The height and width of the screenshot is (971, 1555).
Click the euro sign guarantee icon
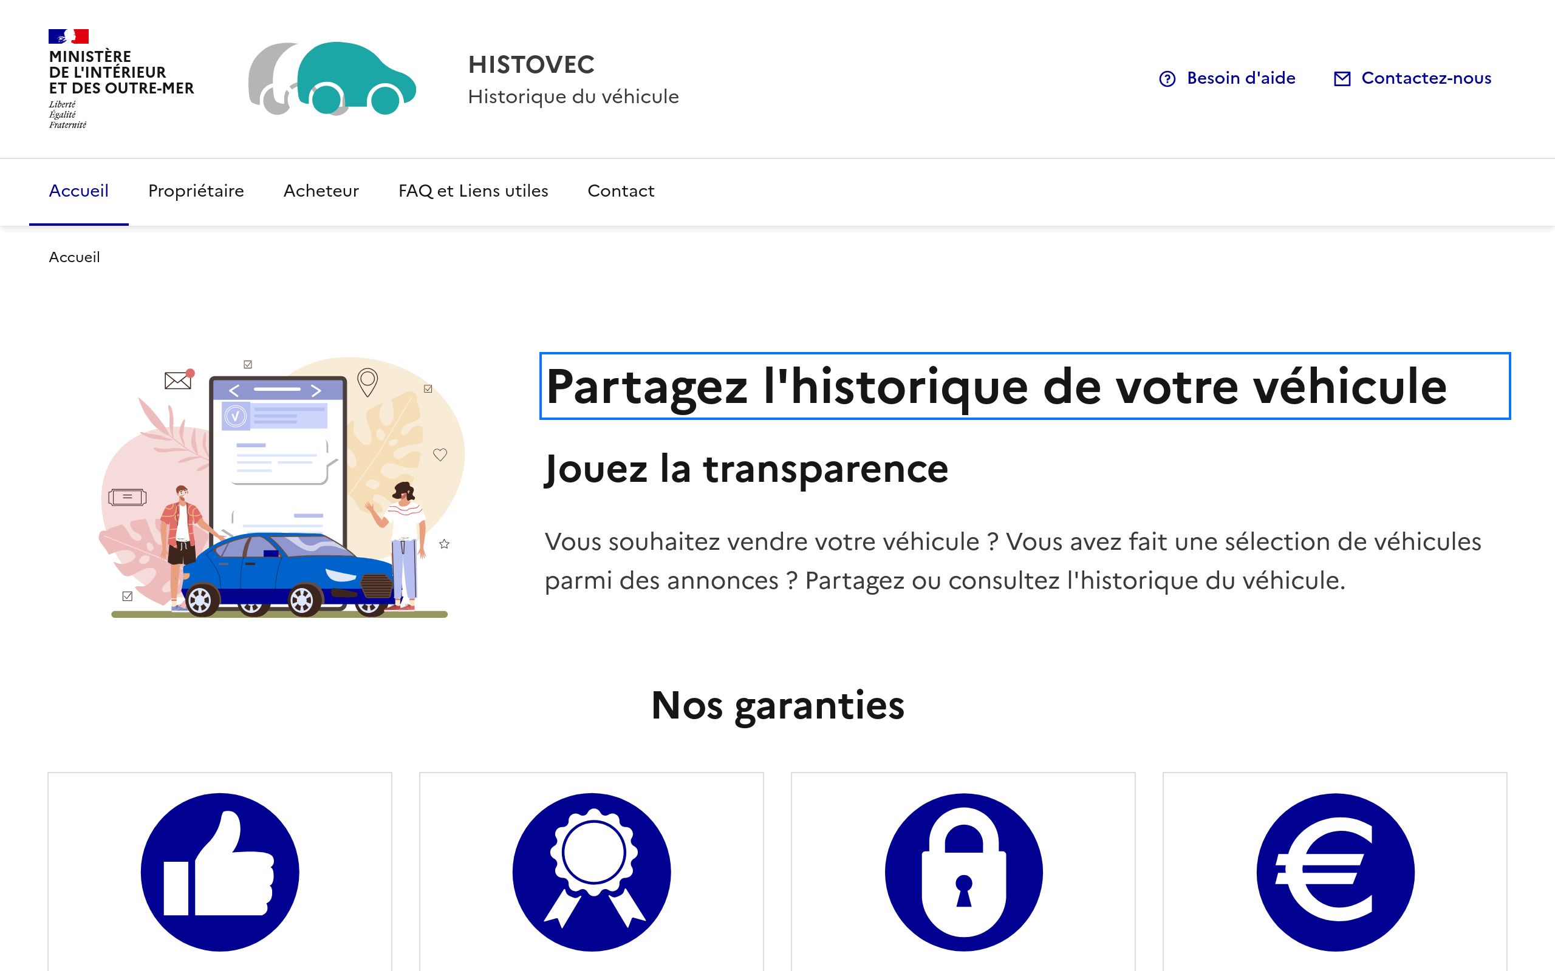point(1335,872)
